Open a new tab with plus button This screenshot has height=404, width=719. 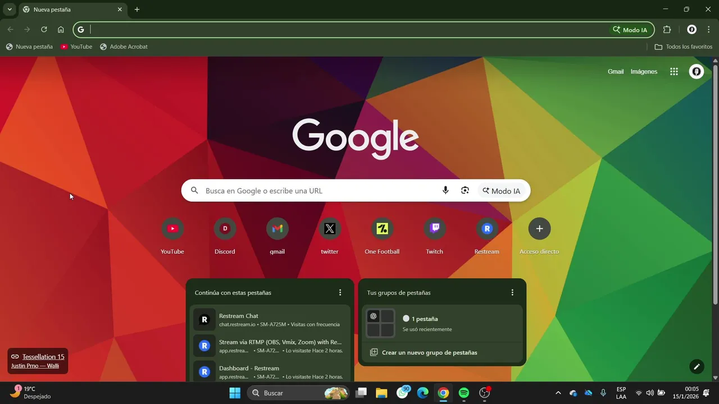pos(137,10)
